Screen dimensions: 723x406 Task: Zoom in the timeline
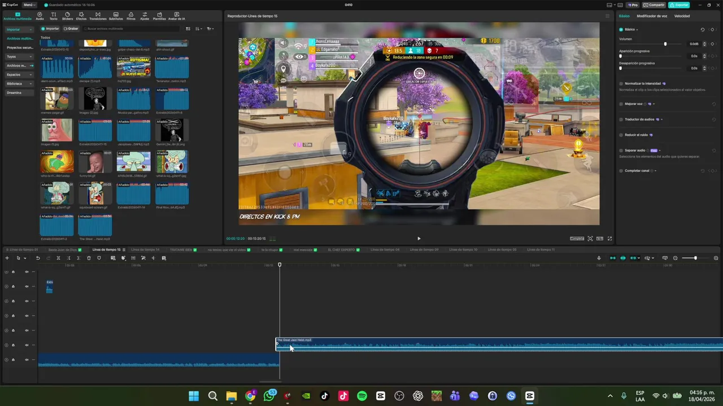(716, 258)
